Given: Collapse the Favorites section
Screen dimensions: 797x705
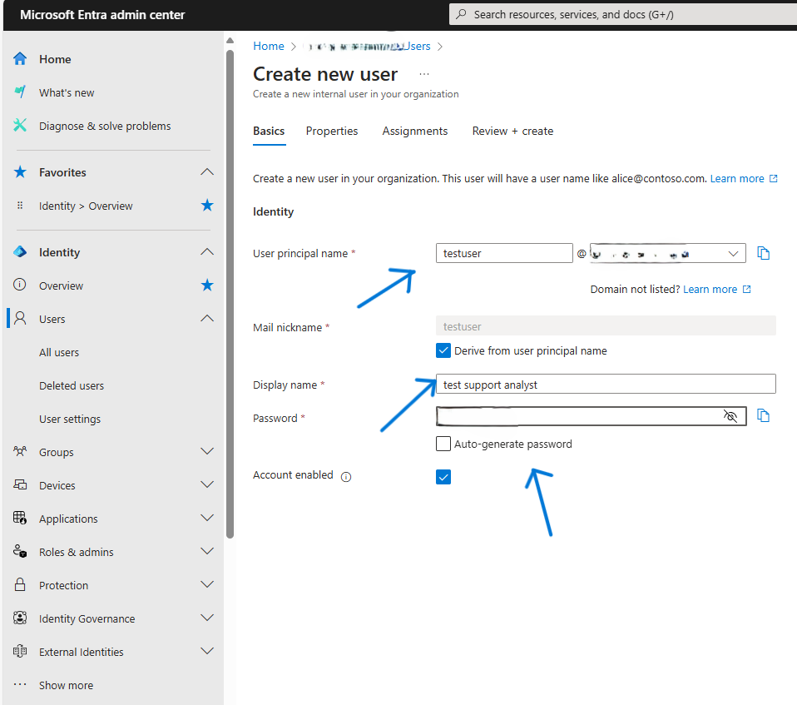Looking at the screenshot, I should 206,171.
